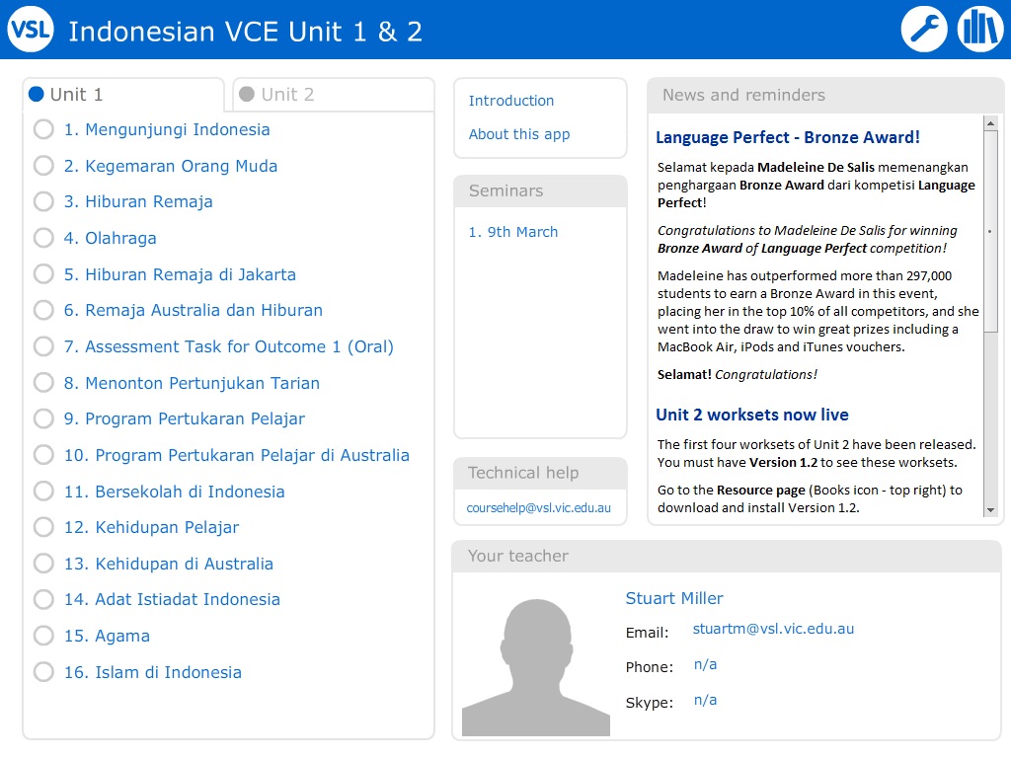Open workset 14. Adat Istiadat Indonesia
The height and width of the screenshot is (758, 1011).
coord(172,599)
